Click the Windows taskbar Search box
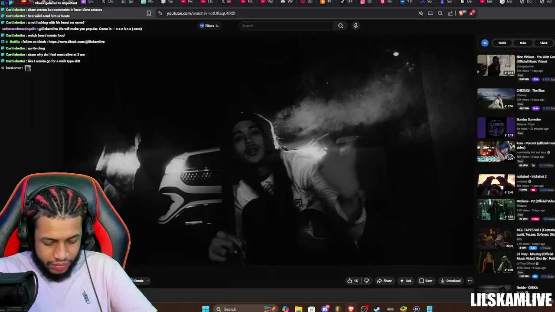555x312 pixels. [245, 309]
